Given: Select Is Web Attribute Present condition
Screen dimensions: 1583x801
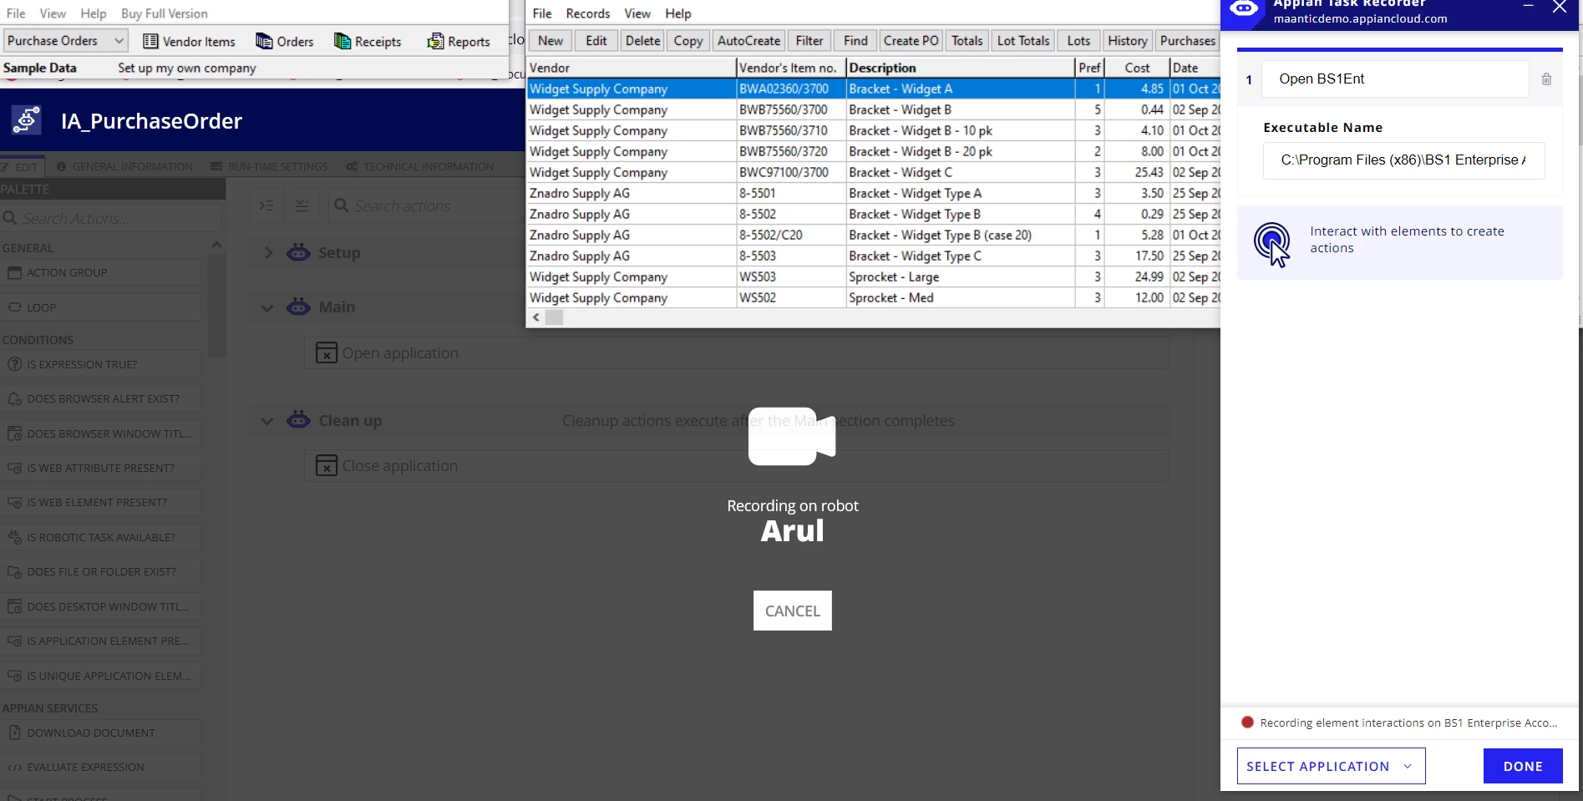Looking at the screenshot, I should (x=100, y=468).
